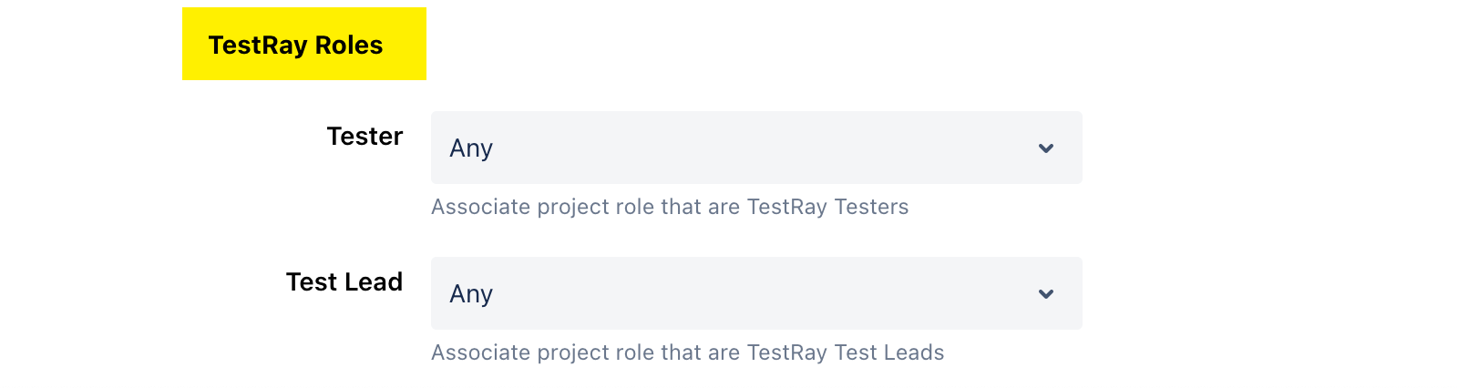Click the "Any" value in the Tester field
The height and width of the screenshot is (388, 1458).
(471, 148)
